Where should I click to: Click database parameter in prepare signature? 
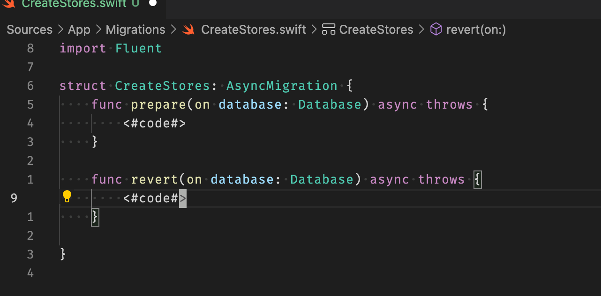[250, 104]
